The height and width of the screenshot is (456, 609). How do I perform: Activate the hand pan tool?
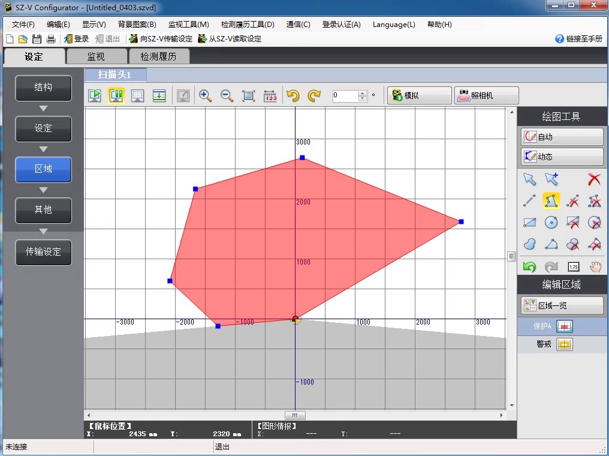click(x=595, y=266)
